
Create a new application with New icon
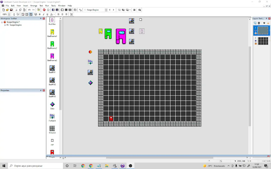point(3,10)
